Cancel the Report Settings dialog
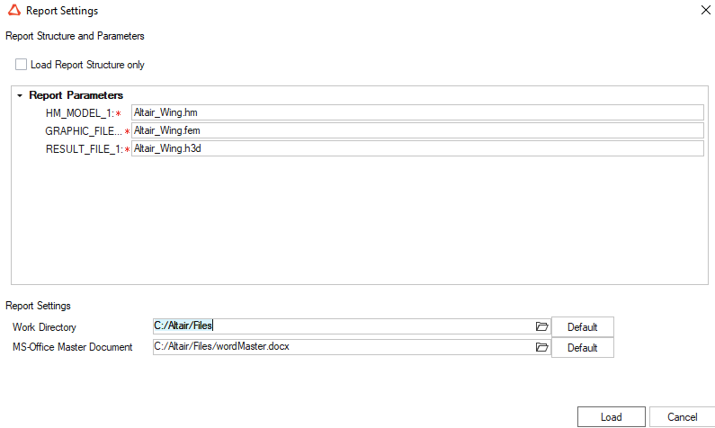The height and width of the screenshot is (428, 715). pos(683,417)
